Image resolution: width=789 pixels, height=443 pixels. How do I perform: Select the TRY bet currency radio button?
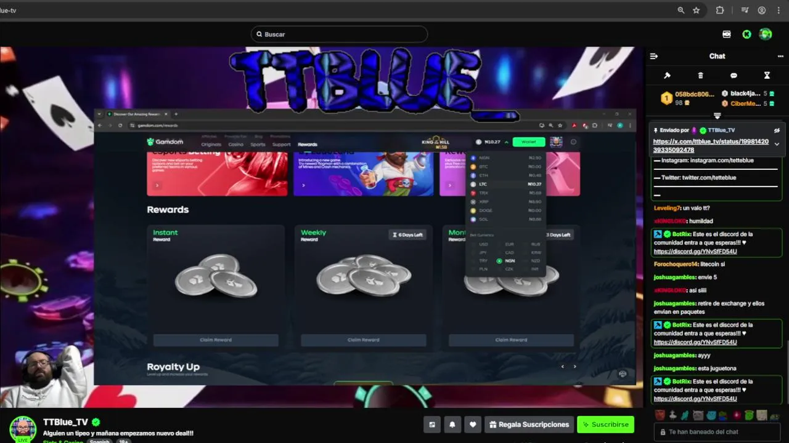click(x=473, y=261)
